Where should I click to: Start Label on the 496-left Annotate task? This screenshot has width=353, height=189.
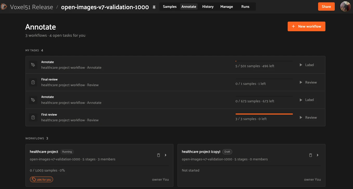click(307, 65)
